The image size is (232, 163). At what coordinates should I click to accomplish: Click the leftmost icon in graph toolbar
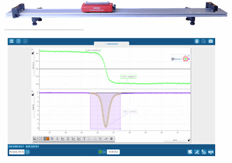[35, 138]
